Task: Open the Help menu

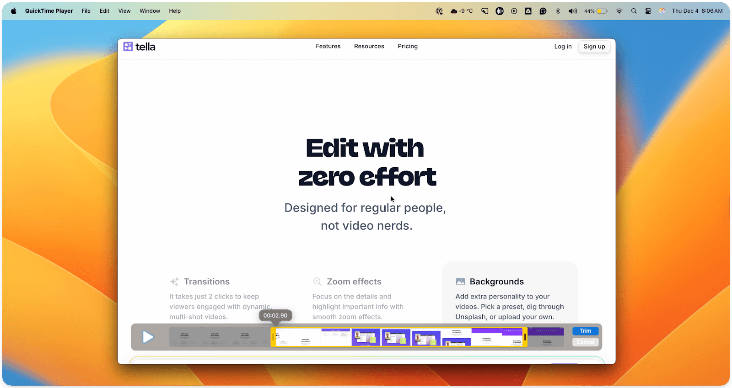Action: coord(175,11)
